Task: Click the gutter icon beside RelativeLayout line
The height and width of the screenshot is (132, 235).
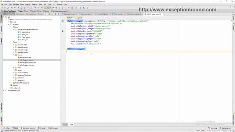Action: pos(63,21)
